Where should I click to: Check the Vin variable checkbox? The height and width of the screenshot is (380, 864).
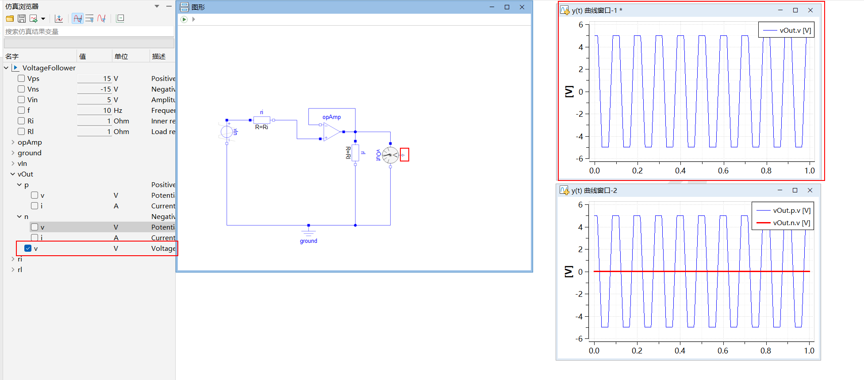point(21,100)
